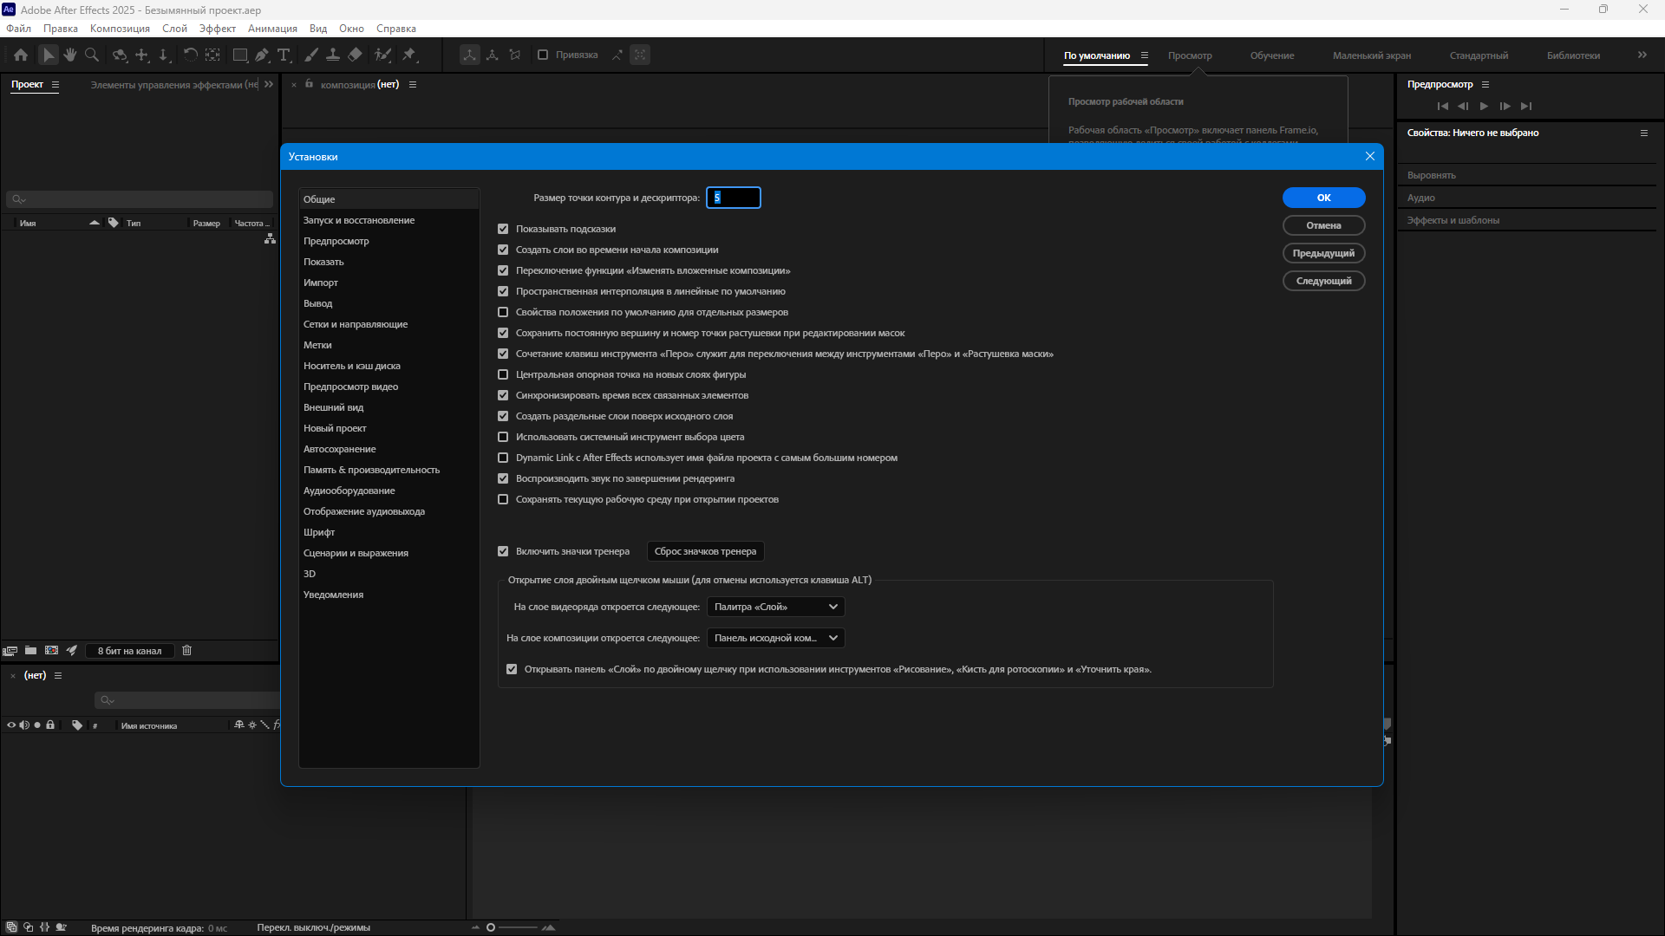
Task: Enable 'Сохранять текущую рабочую среду при открытии проектов'
Action: point(503,499)
